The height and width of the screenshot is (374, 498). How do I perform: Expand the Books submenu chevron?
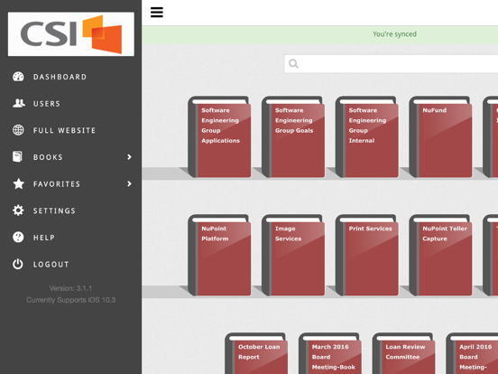point(129,157)
